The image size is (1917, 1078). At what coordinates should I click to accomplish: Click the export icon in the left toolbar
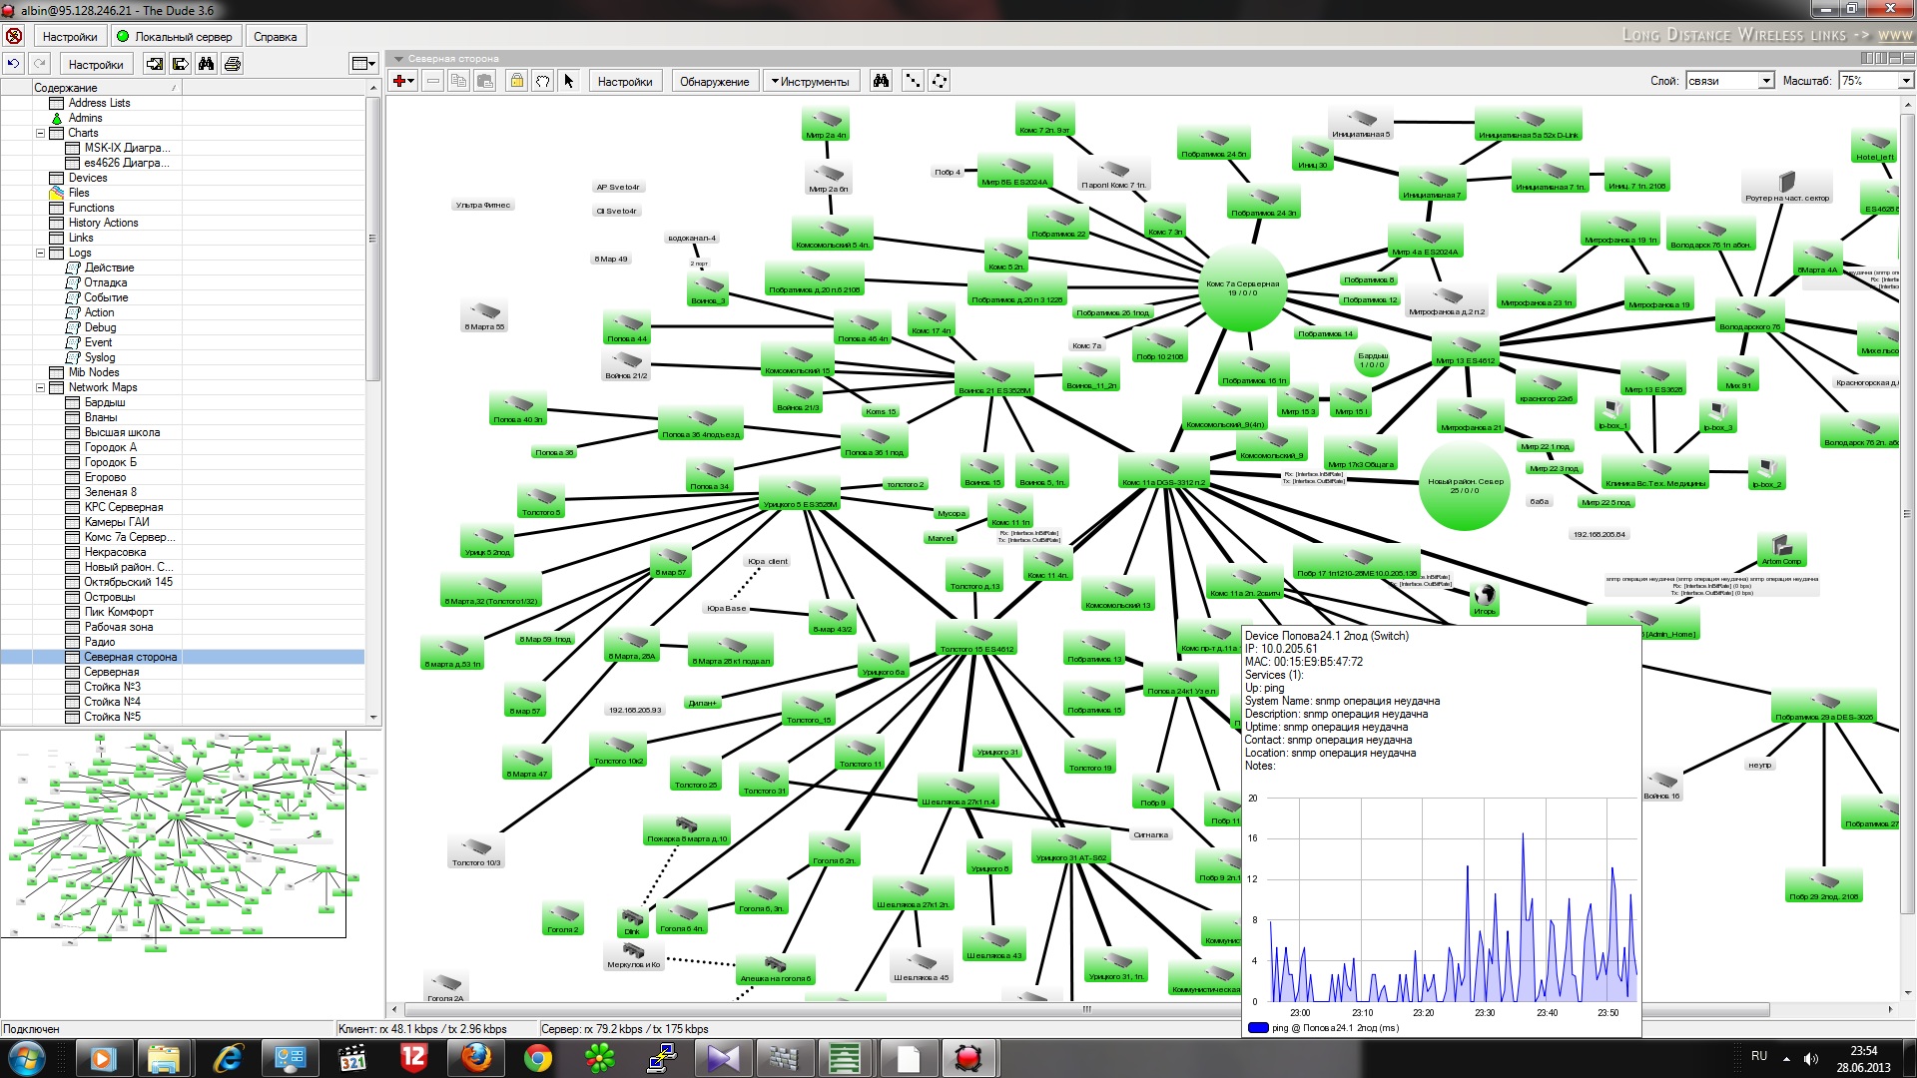pyautogui.click(x=180, y=64)
